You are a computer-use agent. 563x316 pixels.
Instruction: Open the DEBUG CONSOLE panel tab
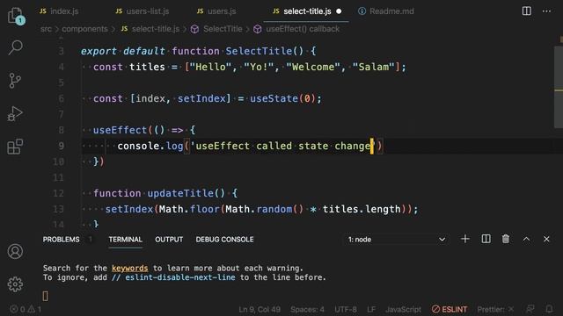tap(225, 240)
